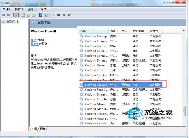Click the Windows Firewall service name
The width and height of the screenshot is (189, 138).
click(95, 85)
